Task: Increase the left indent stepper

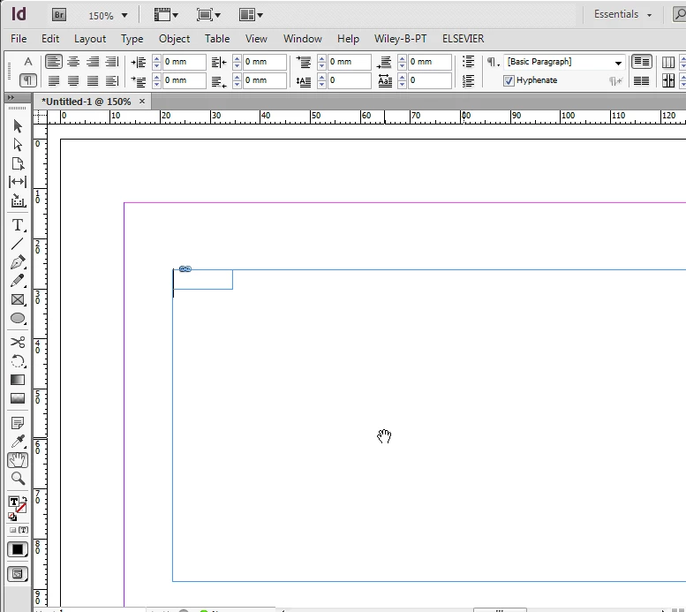Action: coord(156,58)
